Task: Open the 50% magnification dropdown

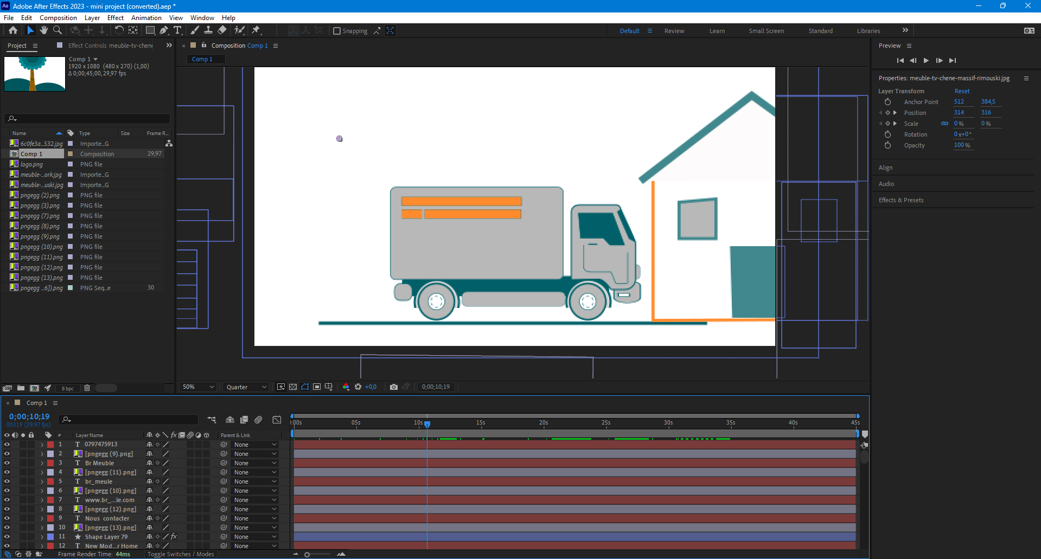Action: pos(199,387)
